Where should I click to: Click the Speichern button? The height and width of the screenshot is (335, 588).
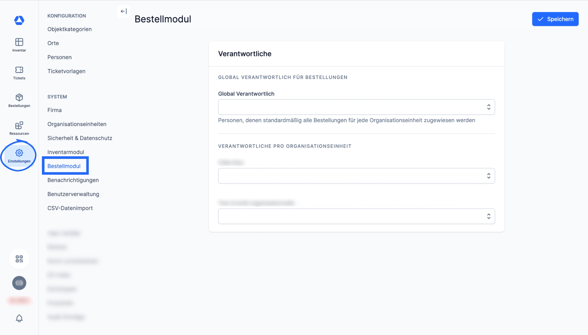tap(555, 19)
